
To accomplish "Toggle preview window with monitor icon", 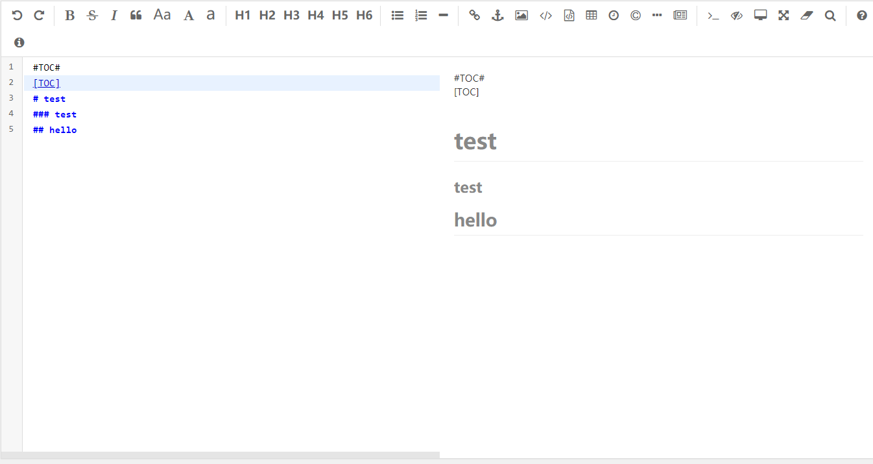I will pos(759,15).
